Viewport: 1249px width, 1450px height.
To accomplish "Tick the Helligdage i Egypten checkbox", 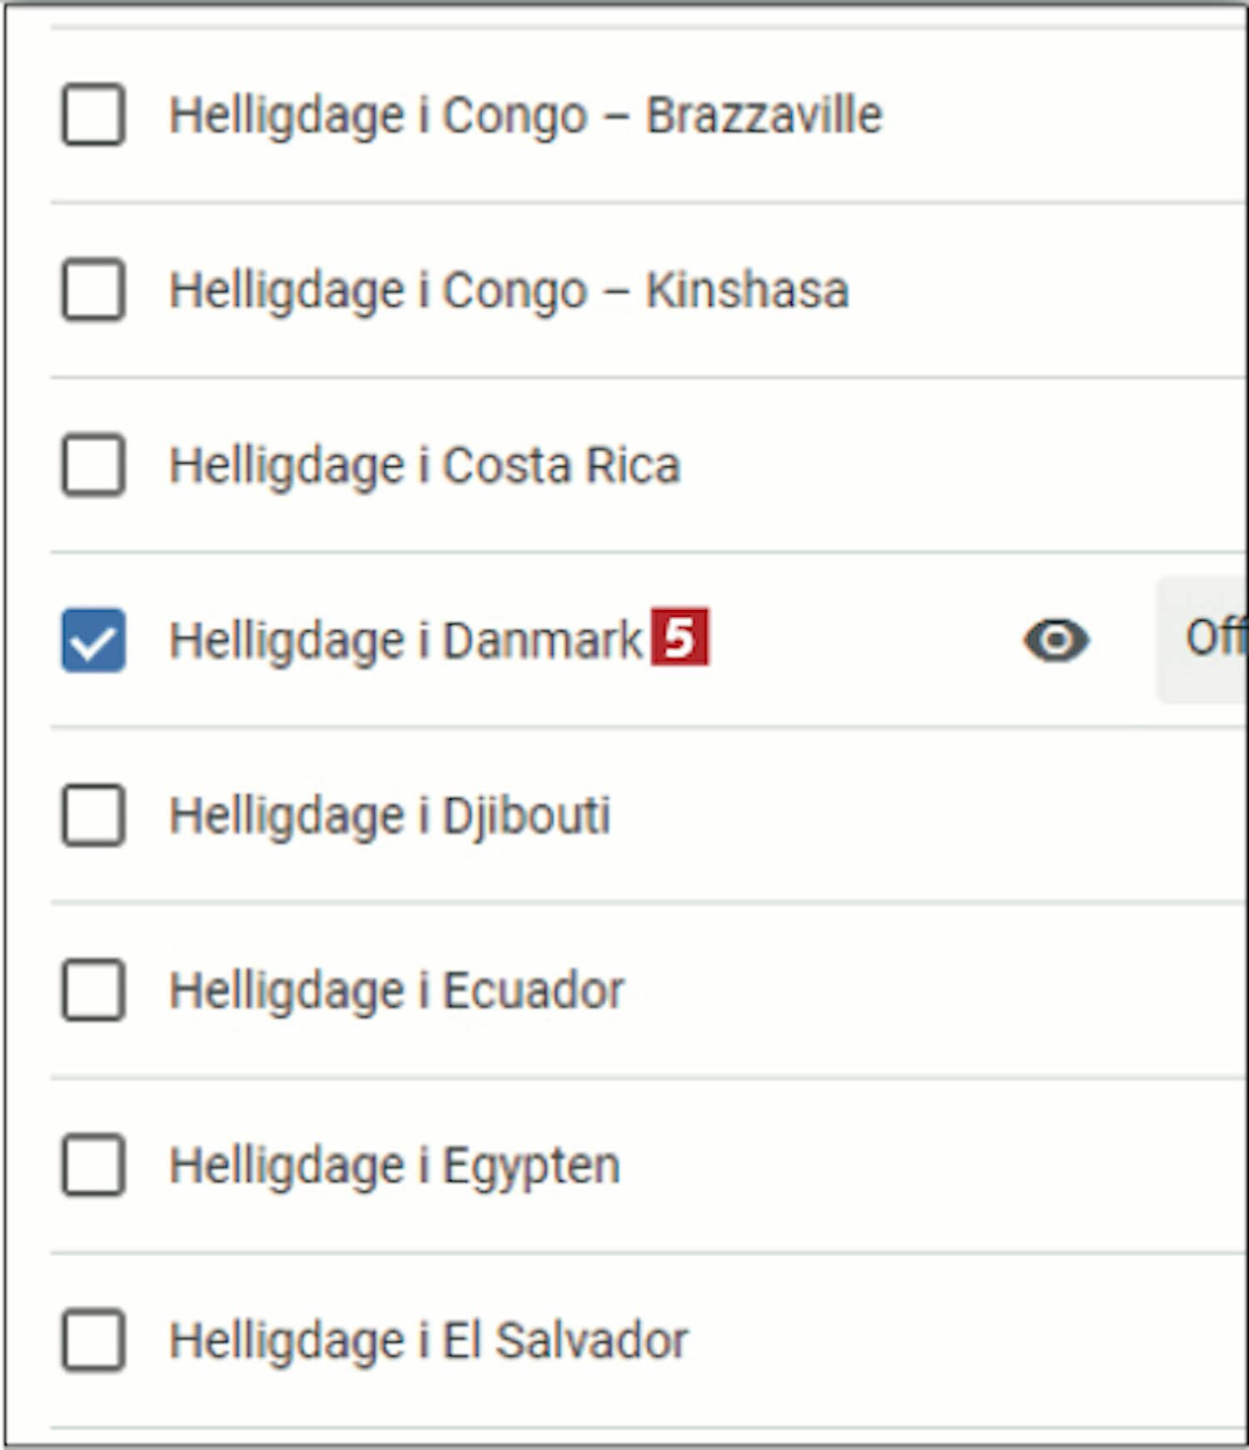I will coord(94,1164).
